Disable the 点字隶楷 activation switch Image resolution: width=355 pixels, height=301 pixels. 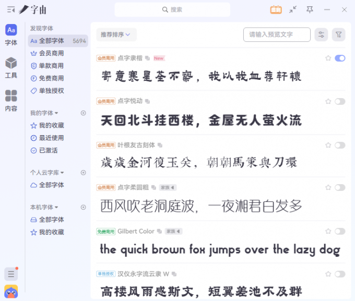(340, 58)
